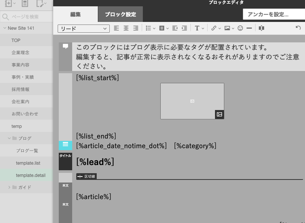The image size is (305, 223).
Task: Open the image options dropdown arrow
Action: (233, 29)
